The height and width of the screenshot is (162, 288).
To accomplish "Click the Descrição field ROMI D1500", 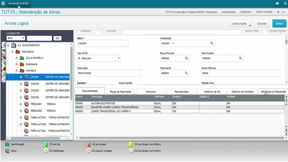I will (x=109, y=73).
